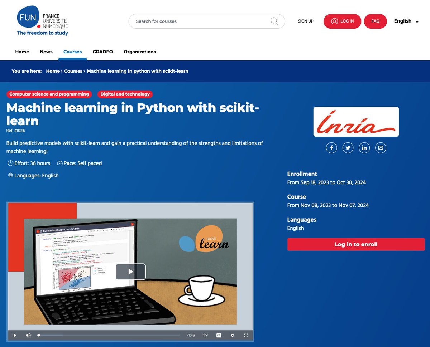The height and width of the screenshot is (347, 430).
Task: Enable closed captions on the video
Action: 219,335
